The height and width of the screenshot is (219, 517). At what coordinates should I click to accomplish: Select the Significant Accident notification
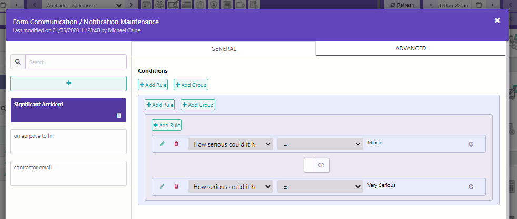tap(68, 110)
